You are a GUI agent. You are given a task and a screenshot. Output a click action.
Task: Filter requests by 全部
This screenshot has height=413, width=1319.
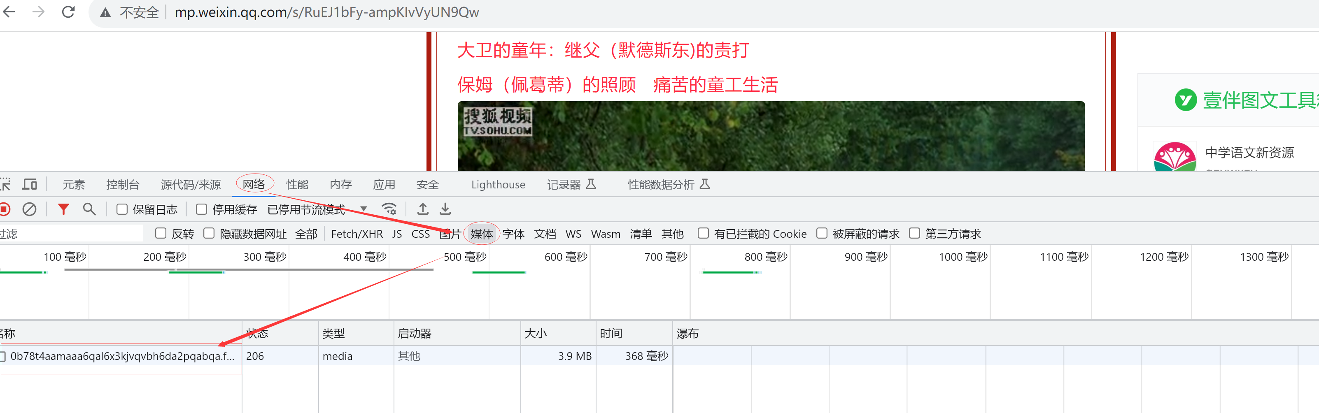click(306, 234)
